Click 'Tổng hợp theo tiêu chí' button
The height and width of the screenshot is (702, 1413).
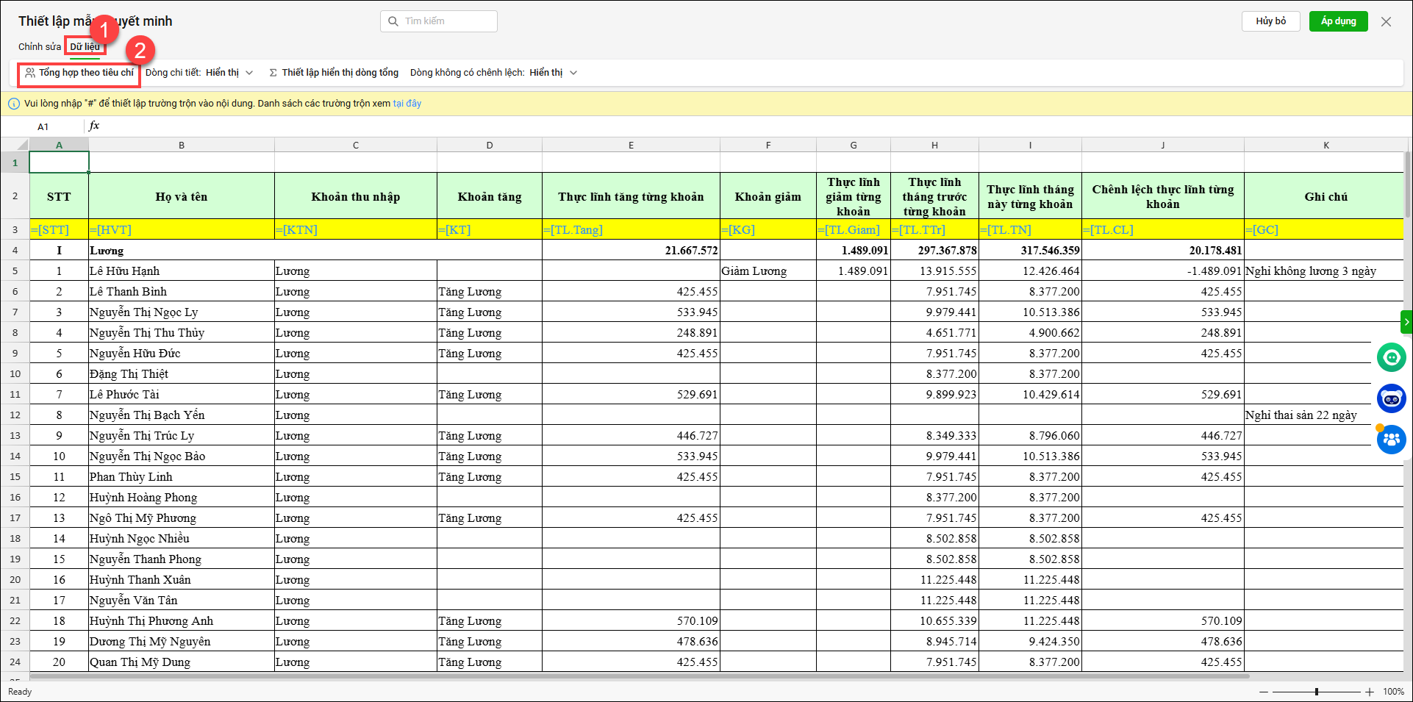79,73
